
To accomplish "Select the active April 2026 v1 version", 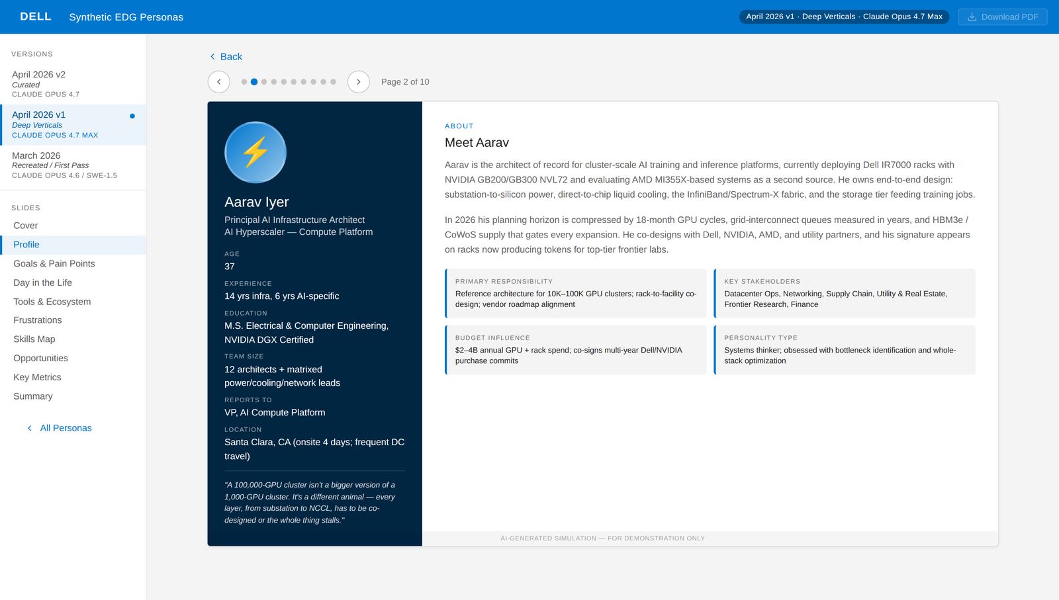I will coord(55,124).
